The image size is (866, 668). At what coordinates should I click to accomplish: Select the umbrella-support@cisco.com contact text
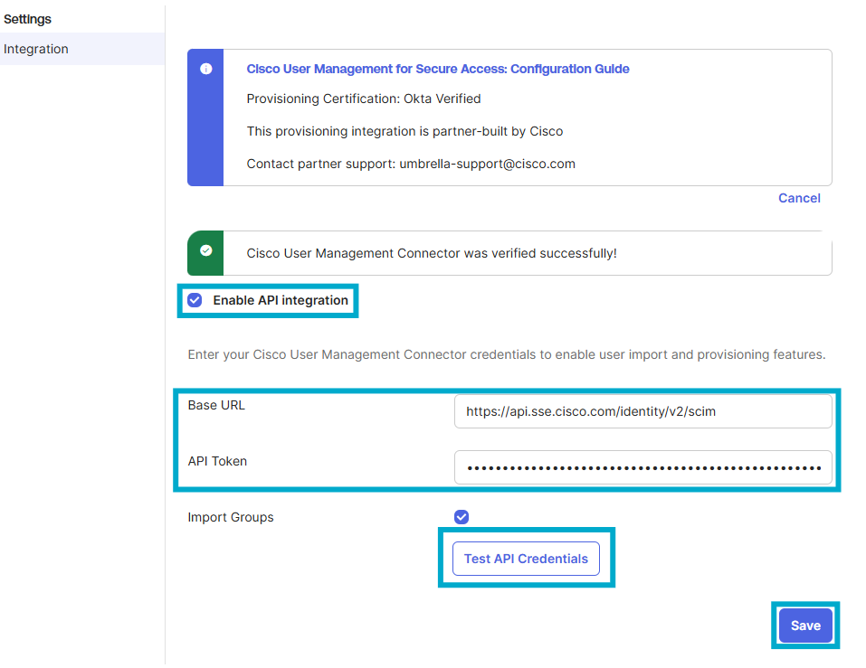487,164
